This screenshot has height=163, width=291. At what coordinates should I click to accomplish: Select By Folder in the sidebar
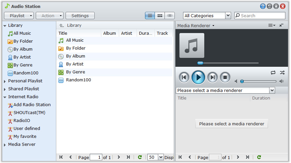(20, 41)
